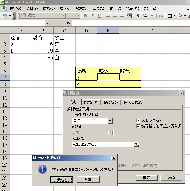Screen dimensions: 190x191
Task: Toggle Italic formatting
Action: pos(92,16)
